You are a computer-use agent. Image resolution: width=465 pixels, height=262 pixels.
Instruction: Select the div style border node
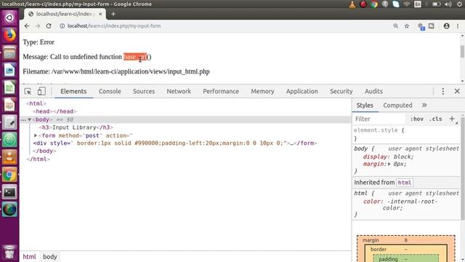click(175, 143)
